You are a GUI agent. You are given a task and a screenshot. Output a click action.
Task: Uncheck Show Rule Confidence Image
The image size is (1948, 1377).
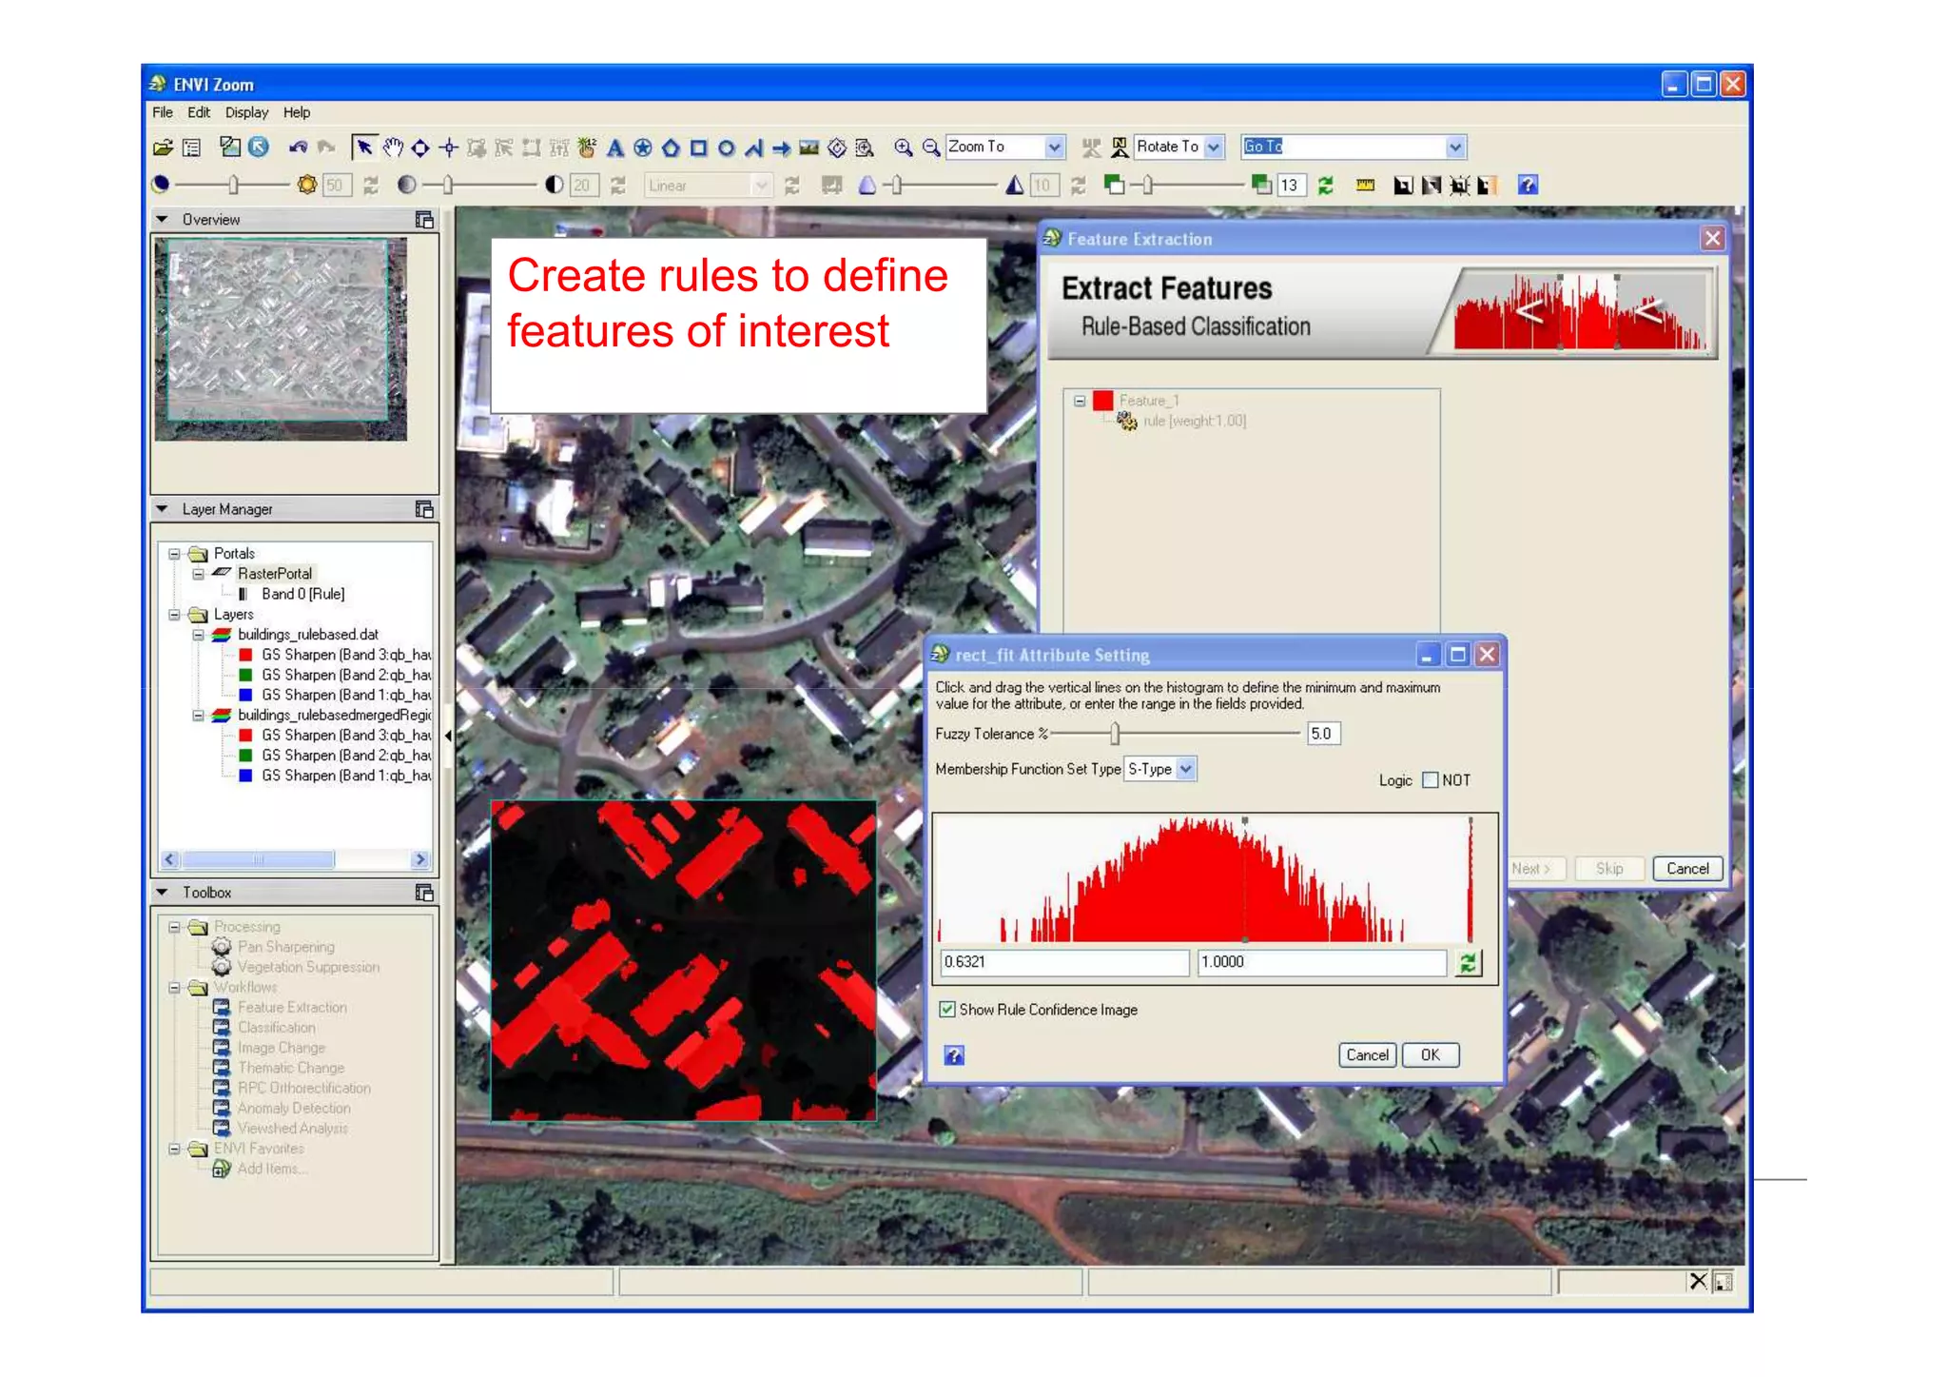point(947,1010)
